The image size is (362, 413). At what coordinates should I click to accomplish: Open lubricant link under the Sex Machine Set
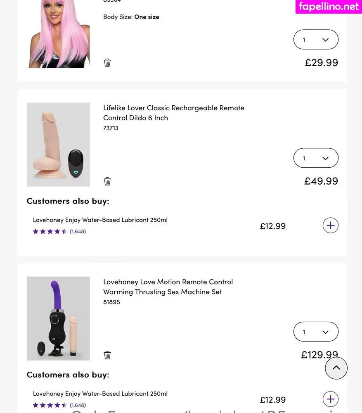(x=100, y=394)
